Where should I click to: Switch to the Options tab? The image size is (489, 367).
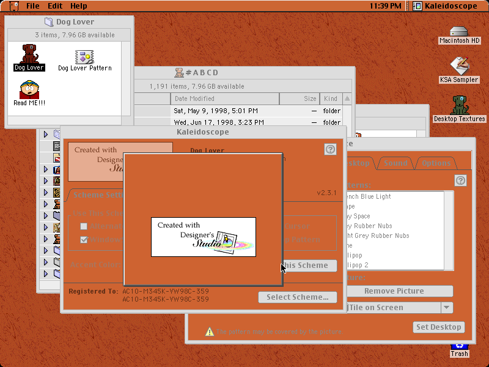436,163
